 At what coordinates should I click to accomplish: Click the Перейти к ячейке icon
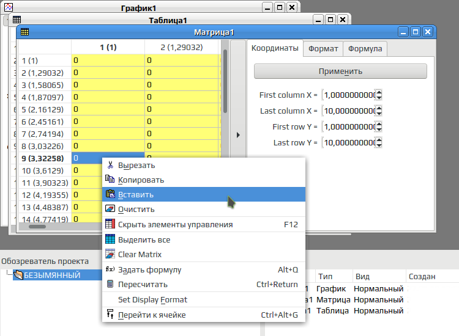110,314
